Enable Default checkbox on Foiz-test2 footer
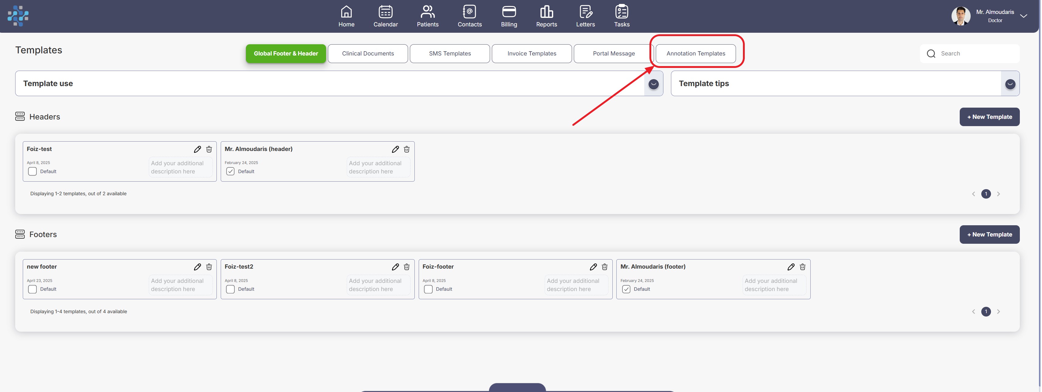Image resolution: width=1042 pixels, height=392 pixels. click(x=230, y=289)
